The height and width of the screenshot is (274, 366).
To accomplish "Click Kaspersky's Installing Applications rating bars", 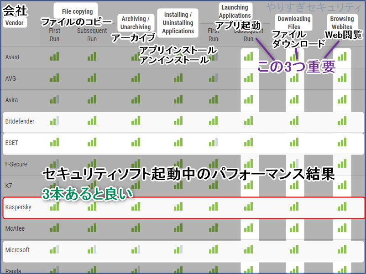I will point(178,207).
